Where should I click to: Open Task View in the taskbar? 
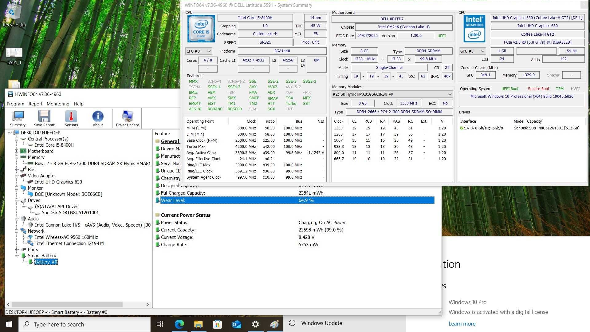(x=160, y=324)
